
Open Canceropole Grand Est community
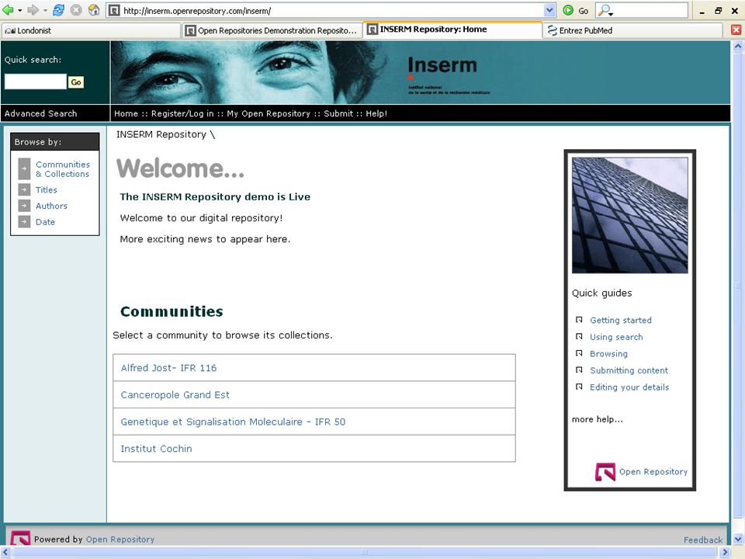pyautogui.click(x=175, y=395)
